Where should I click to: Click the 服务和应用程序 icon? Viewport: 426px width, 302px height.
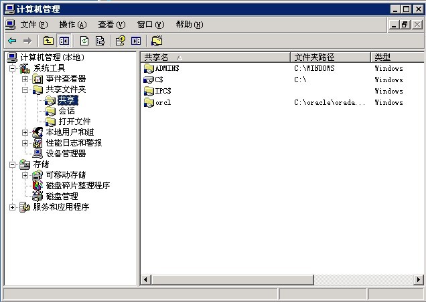[x=25, y=207]
